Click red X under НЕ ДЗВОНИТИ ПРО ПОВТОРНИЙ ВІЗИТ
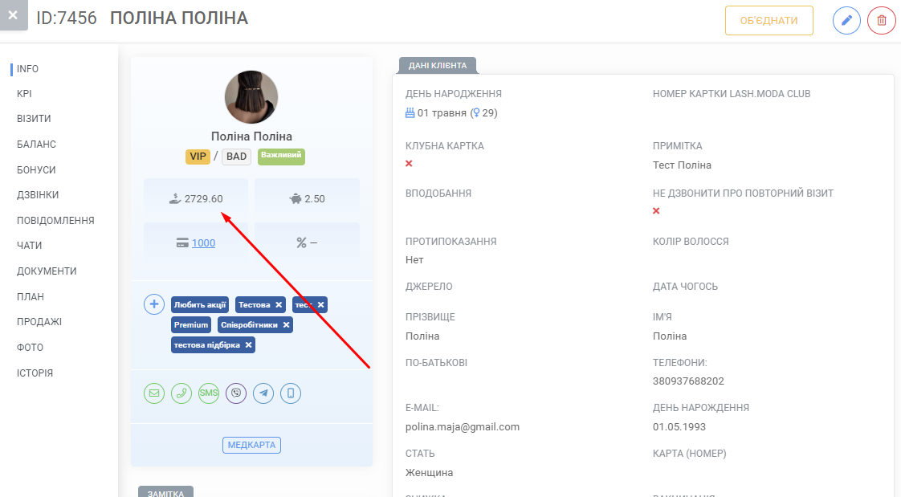This screenshot has height=497, width=901. [x=656, y=211]
